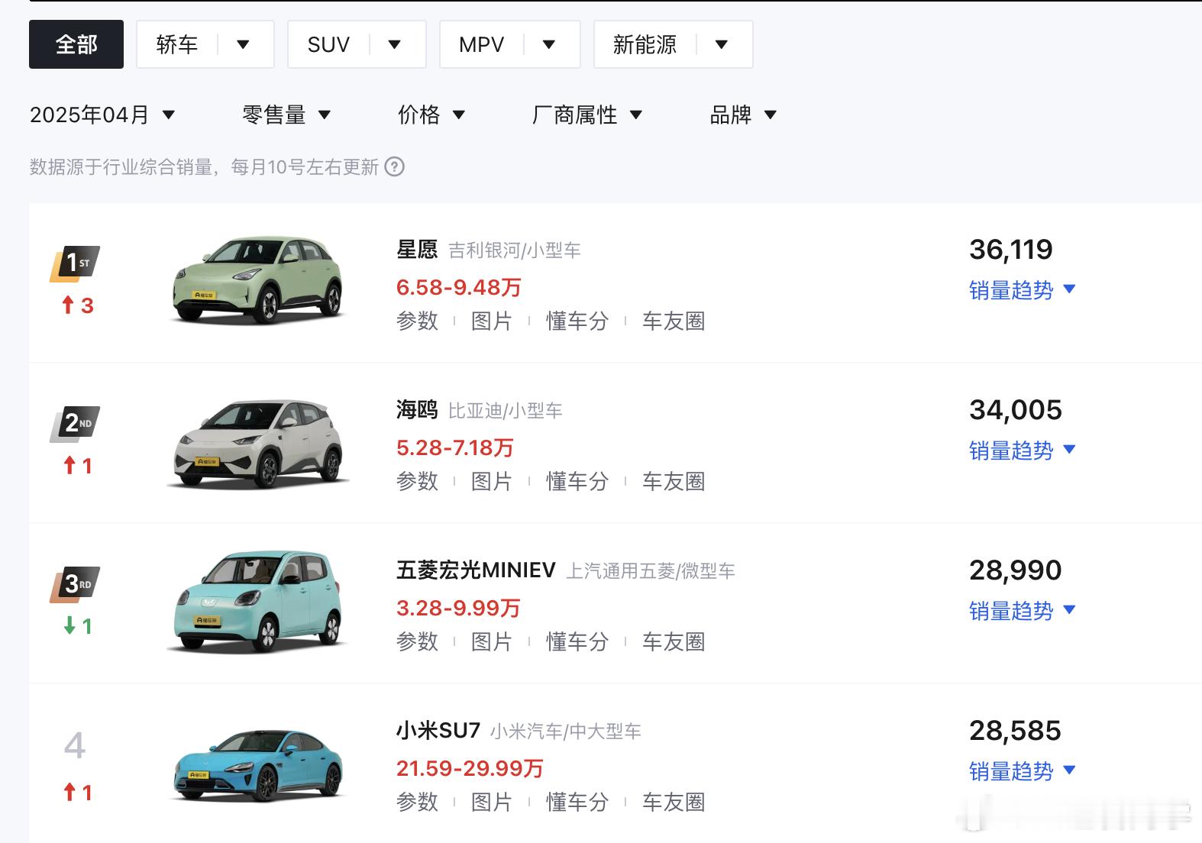
Task: Select the 全部 tab
Action: [x=76, y=44]
